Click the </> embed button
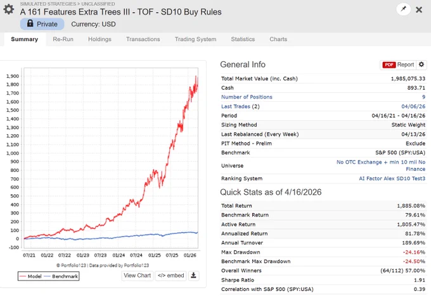The image size is (431, 296). pos(170,275)
